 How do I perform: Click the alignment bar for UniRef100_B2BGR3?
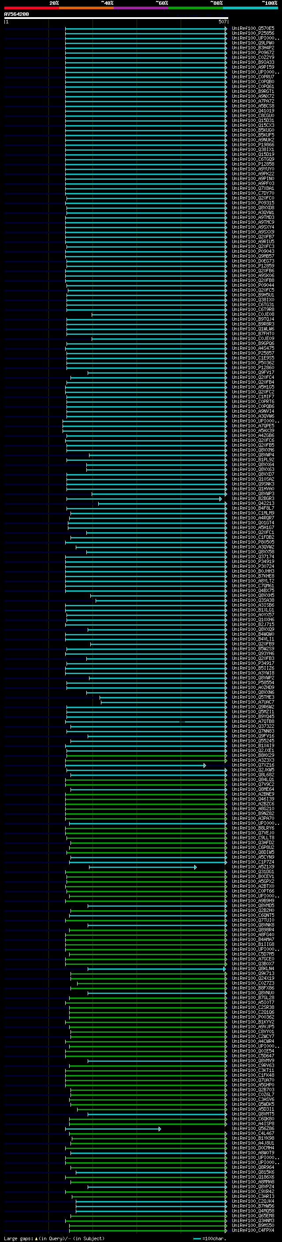144,499
